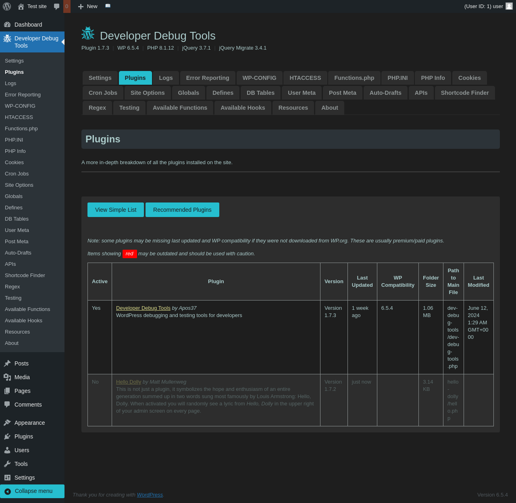Select Cron Jobs in the sidebar submenu
516x503 pixels.
[17, 174]
